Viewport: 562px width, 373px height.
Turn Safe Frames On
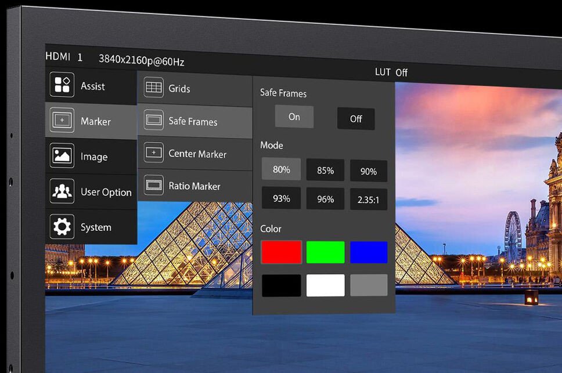coord(294,117)
